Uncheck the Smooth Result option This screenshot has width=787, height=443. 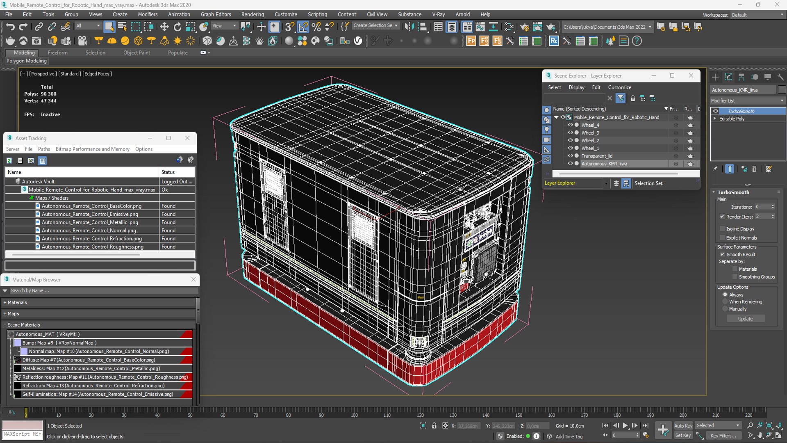click(x=723, y=254)
